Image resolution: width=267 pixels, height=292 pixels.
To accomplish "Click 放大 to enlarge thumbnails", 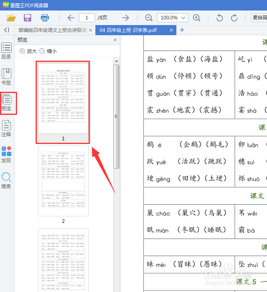I will [28, 51].
